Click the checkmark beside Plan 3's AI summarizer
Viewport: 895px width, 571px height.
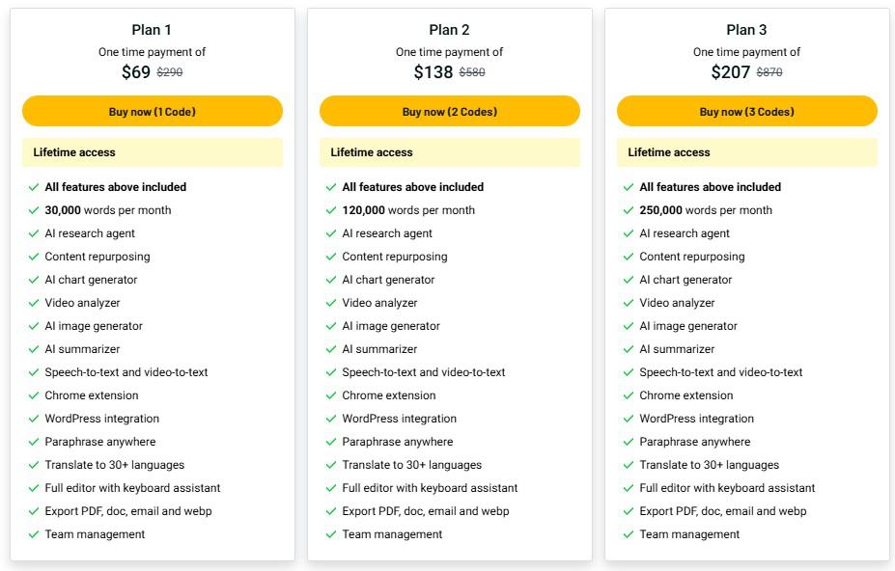(x=628, y=349)
